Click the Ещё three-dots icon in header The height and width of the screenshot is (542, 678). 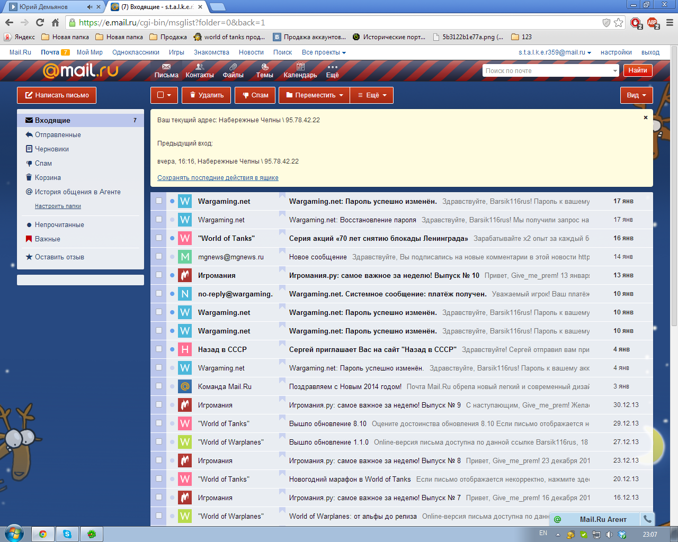pos(333,67)
